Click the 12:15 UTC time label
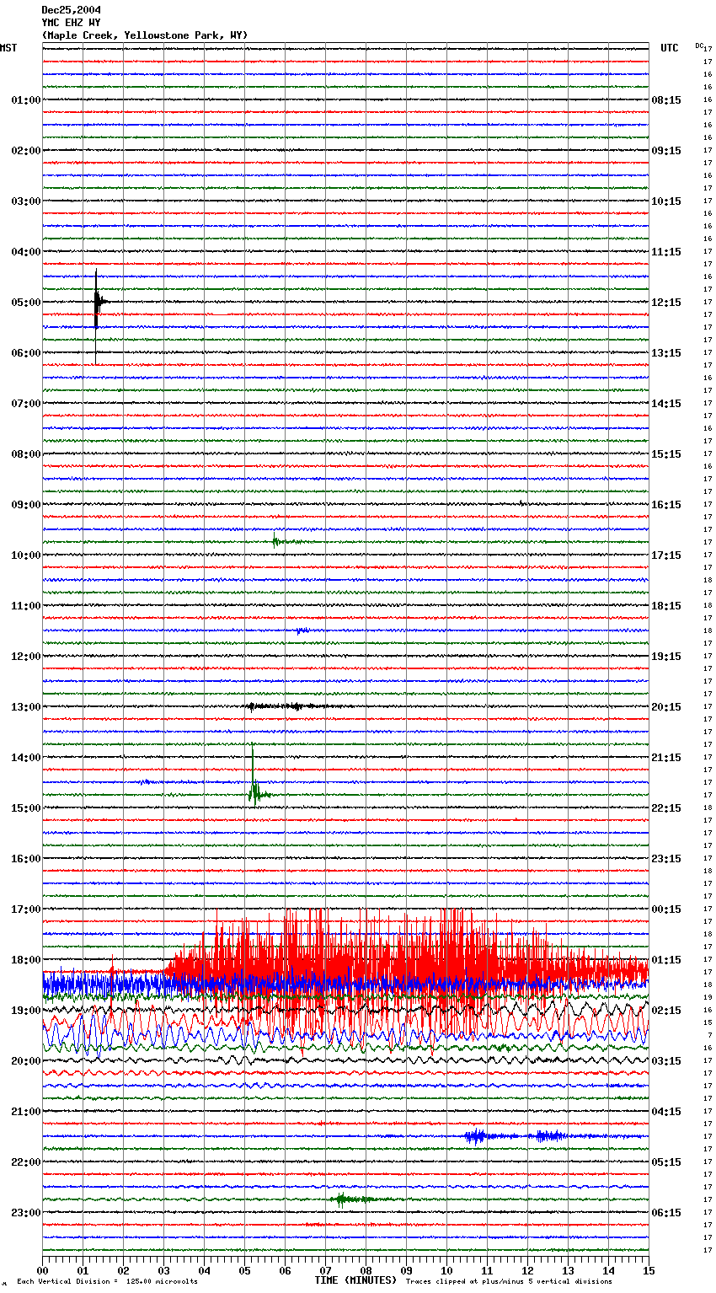Viewport: 716px width, 1293px height. point(666,303)
